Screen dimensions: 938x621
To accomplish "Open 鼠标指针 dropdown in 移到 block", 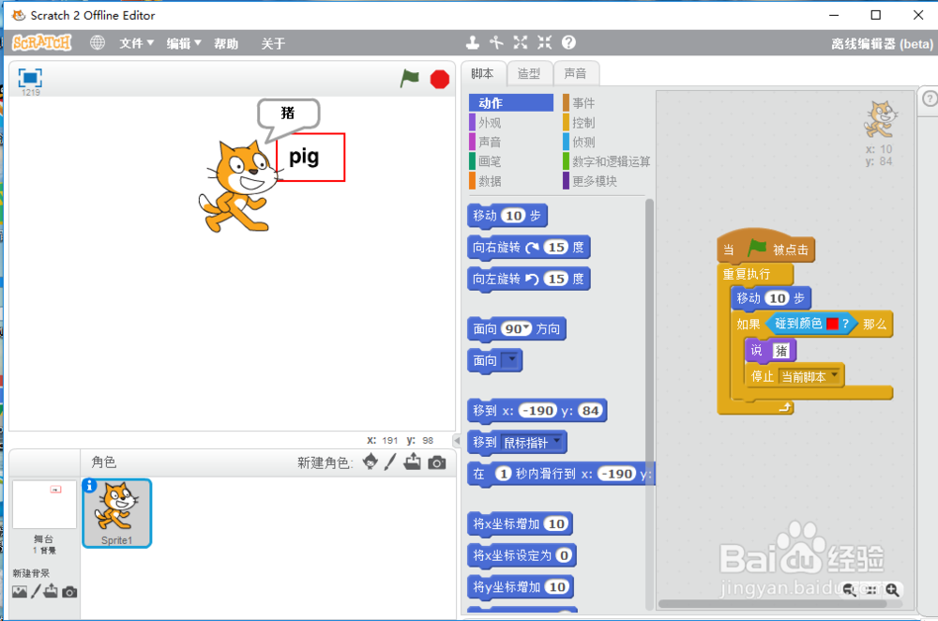I will (557, 442).
